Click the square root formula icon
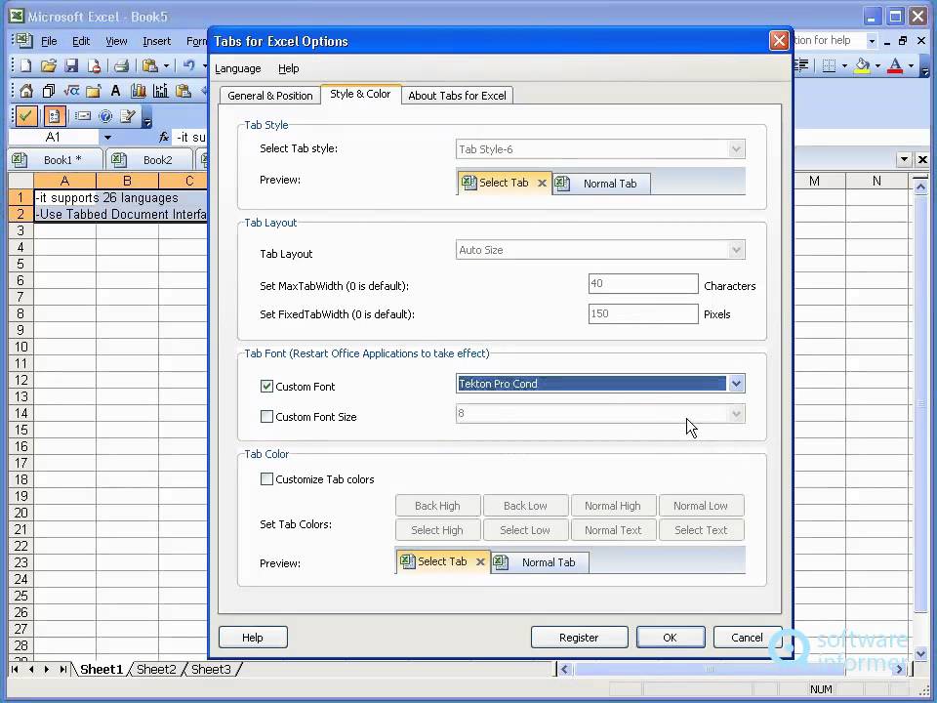Screen dimensions: 937x703 [71, 91]
